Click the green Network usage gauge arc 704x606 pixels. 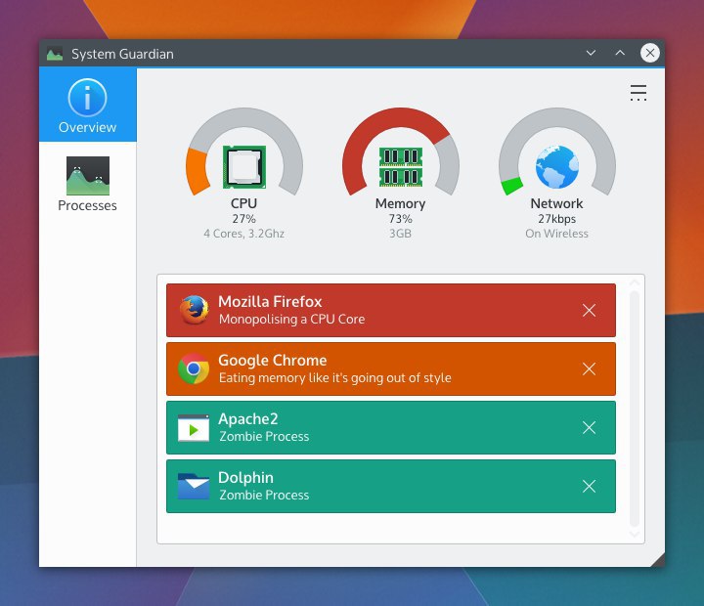click(x=511, y=186)
